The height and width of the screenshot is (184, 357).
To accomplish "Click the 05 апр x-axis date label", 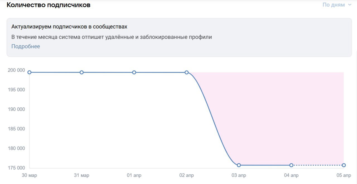I will (x=344, y=175).
